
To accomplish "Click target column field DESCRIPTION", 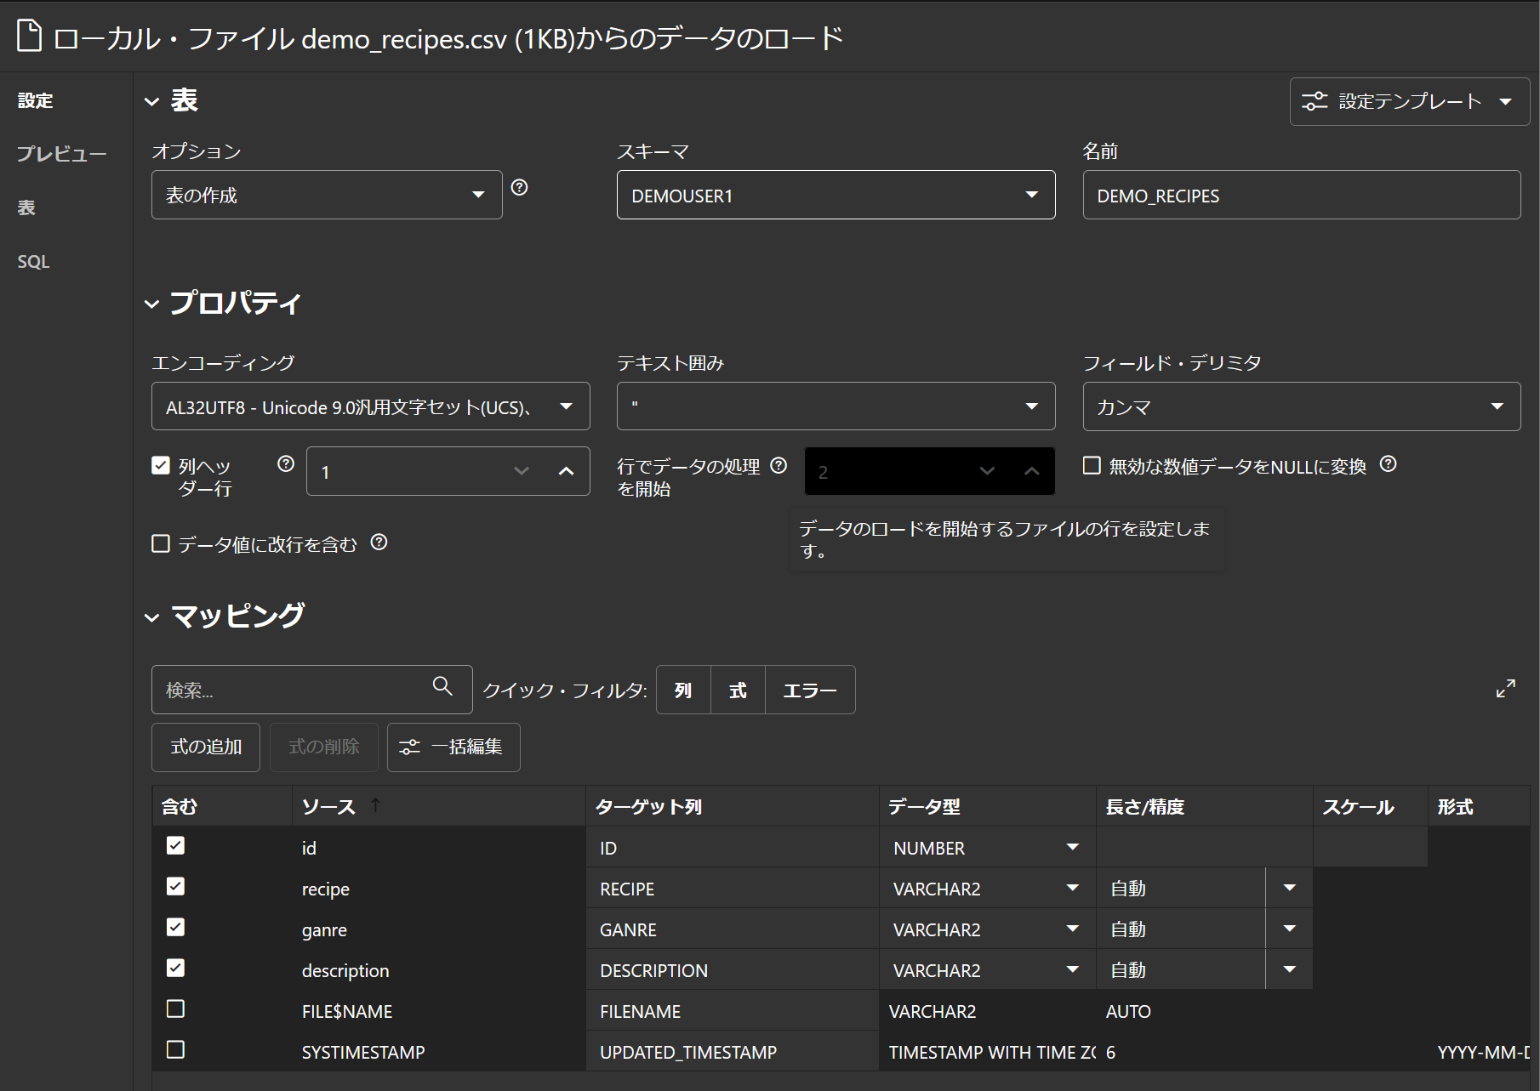I will [733, 969].
